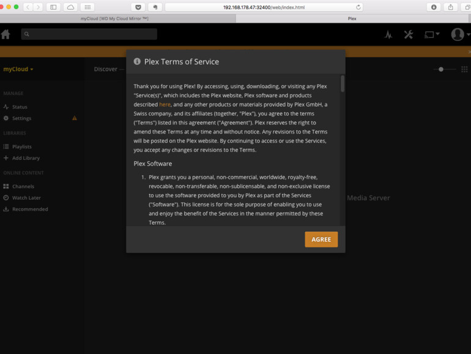Screen dimensions: 471x354
Task: Select the Plex browser tab
Action: coord(352,18)
